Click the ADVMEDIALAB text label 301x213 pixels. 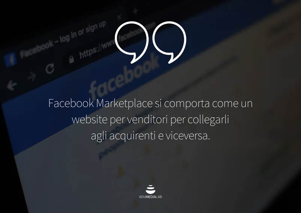(150, 197)
